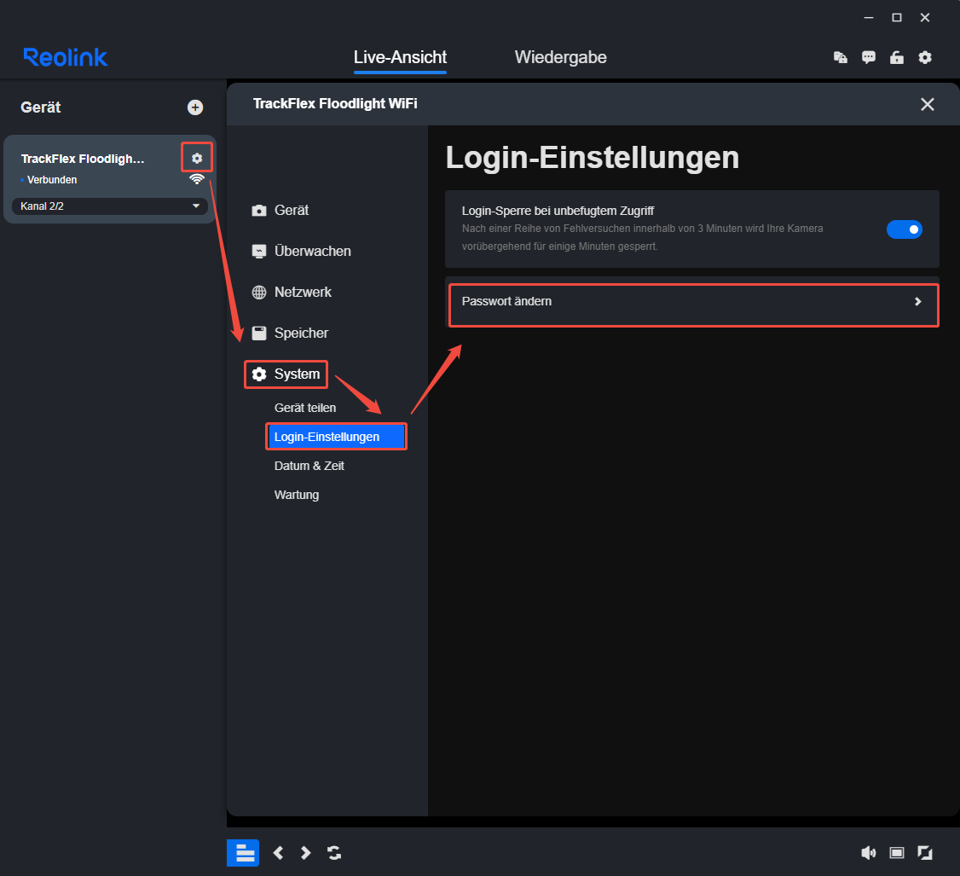The width and height of the screenshot is (960, 876).
Task: Click the gear icon beside System
Action: click(259, 374)
